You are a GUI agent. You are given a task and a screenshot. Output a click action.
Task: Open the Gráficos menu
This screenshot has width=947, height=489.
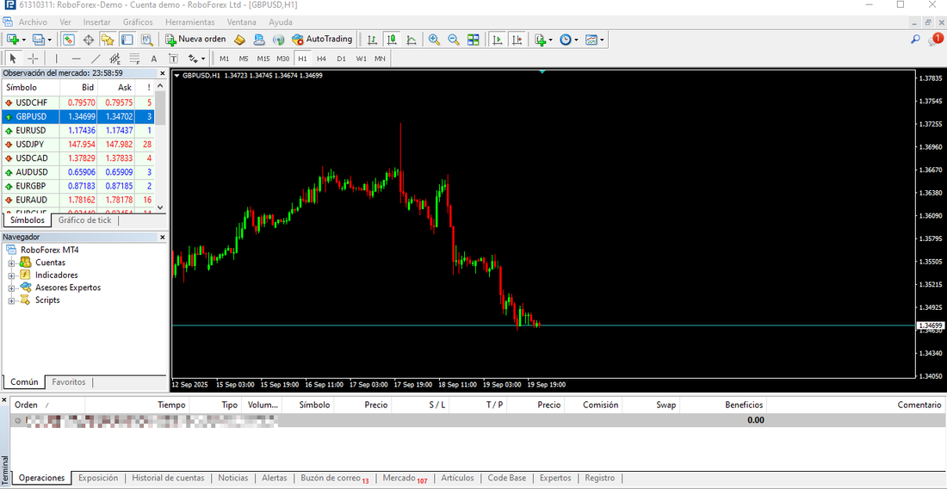point(138,22)
